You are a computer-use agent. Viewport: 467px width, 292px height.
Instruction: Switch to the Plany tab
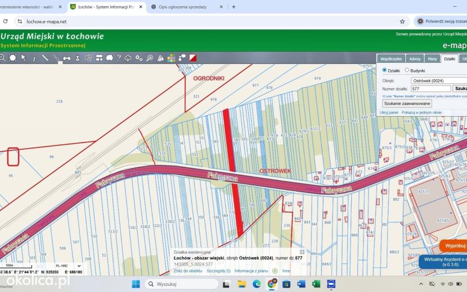[x=432, y=59]
